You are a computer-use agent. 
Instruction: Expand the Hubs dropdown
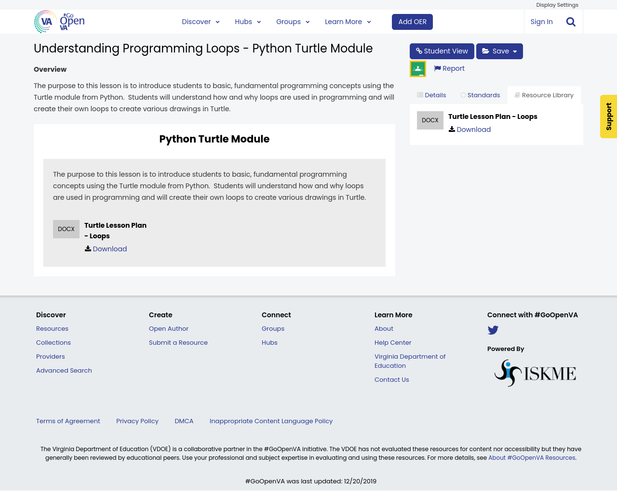pos(248,22)
